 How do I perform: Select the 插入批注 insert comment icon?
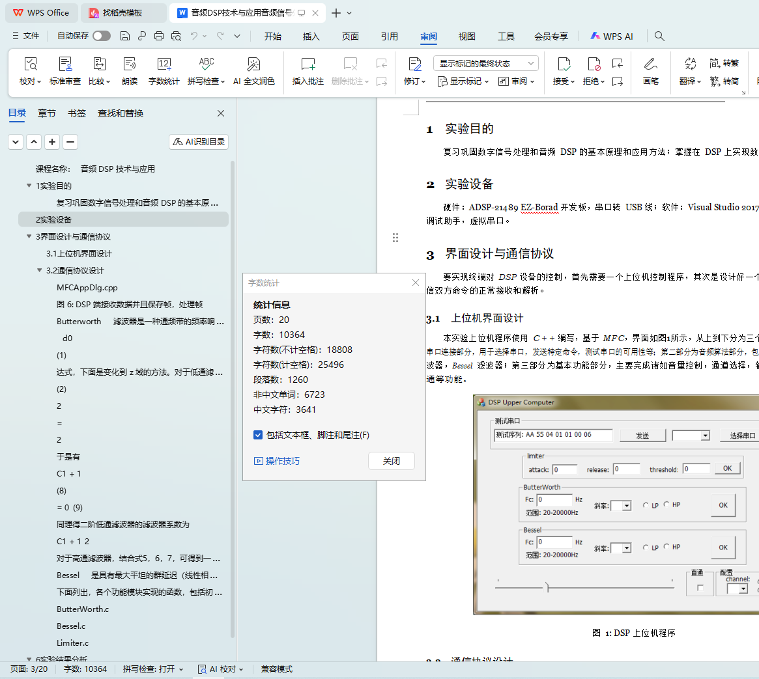[x=308, y=64]
